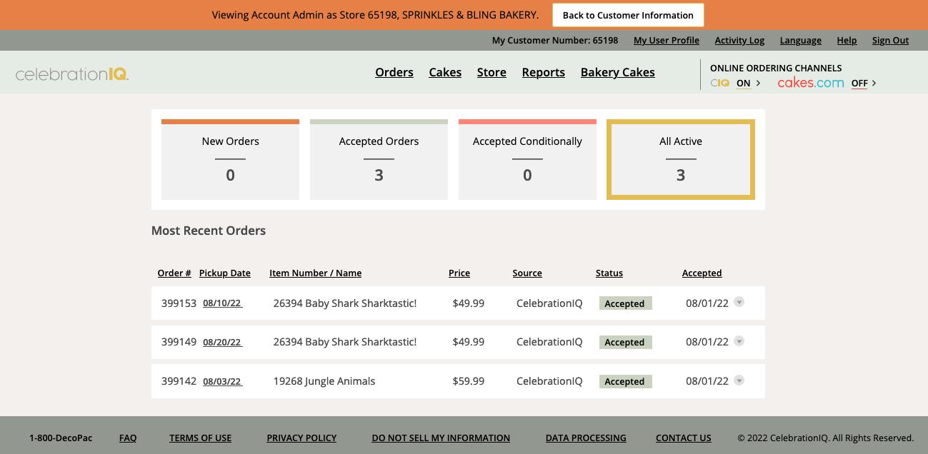The width and height of the screenshot is (928, 454).
Task: Click Back to Customer Information button
Action: click(x=628, y=15)
